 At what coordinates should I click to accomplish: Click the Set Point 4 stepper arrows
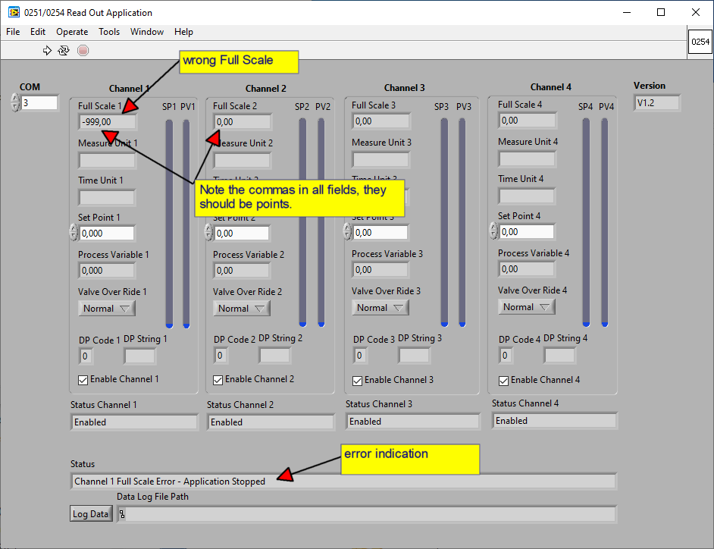(x=493, y=231)
